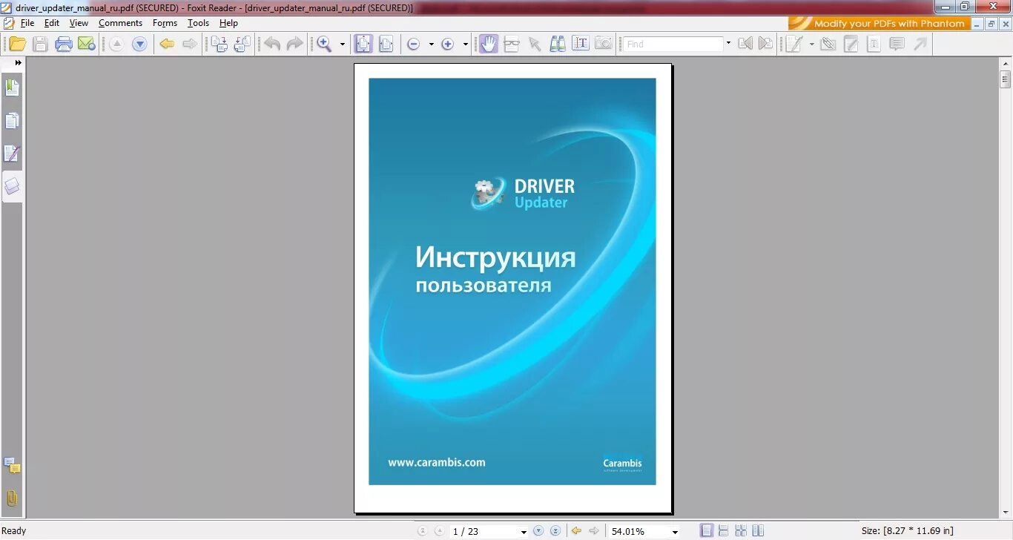Open the Help menu
This screenshot has width=1013, height=540.
228,23
